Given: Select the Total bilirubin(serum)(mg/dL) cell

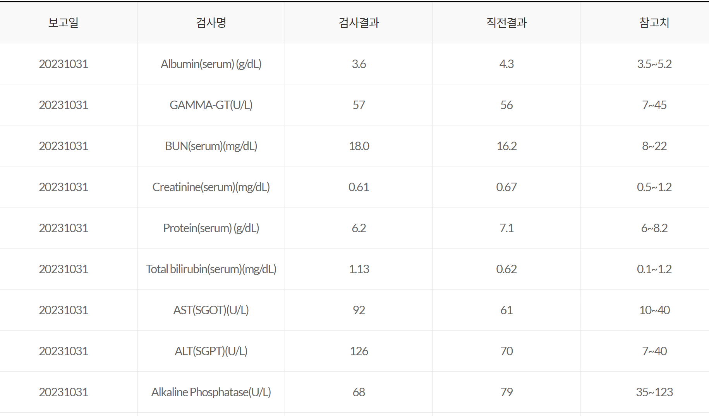Looking at the screenshot, I should (x=211, y=269).
